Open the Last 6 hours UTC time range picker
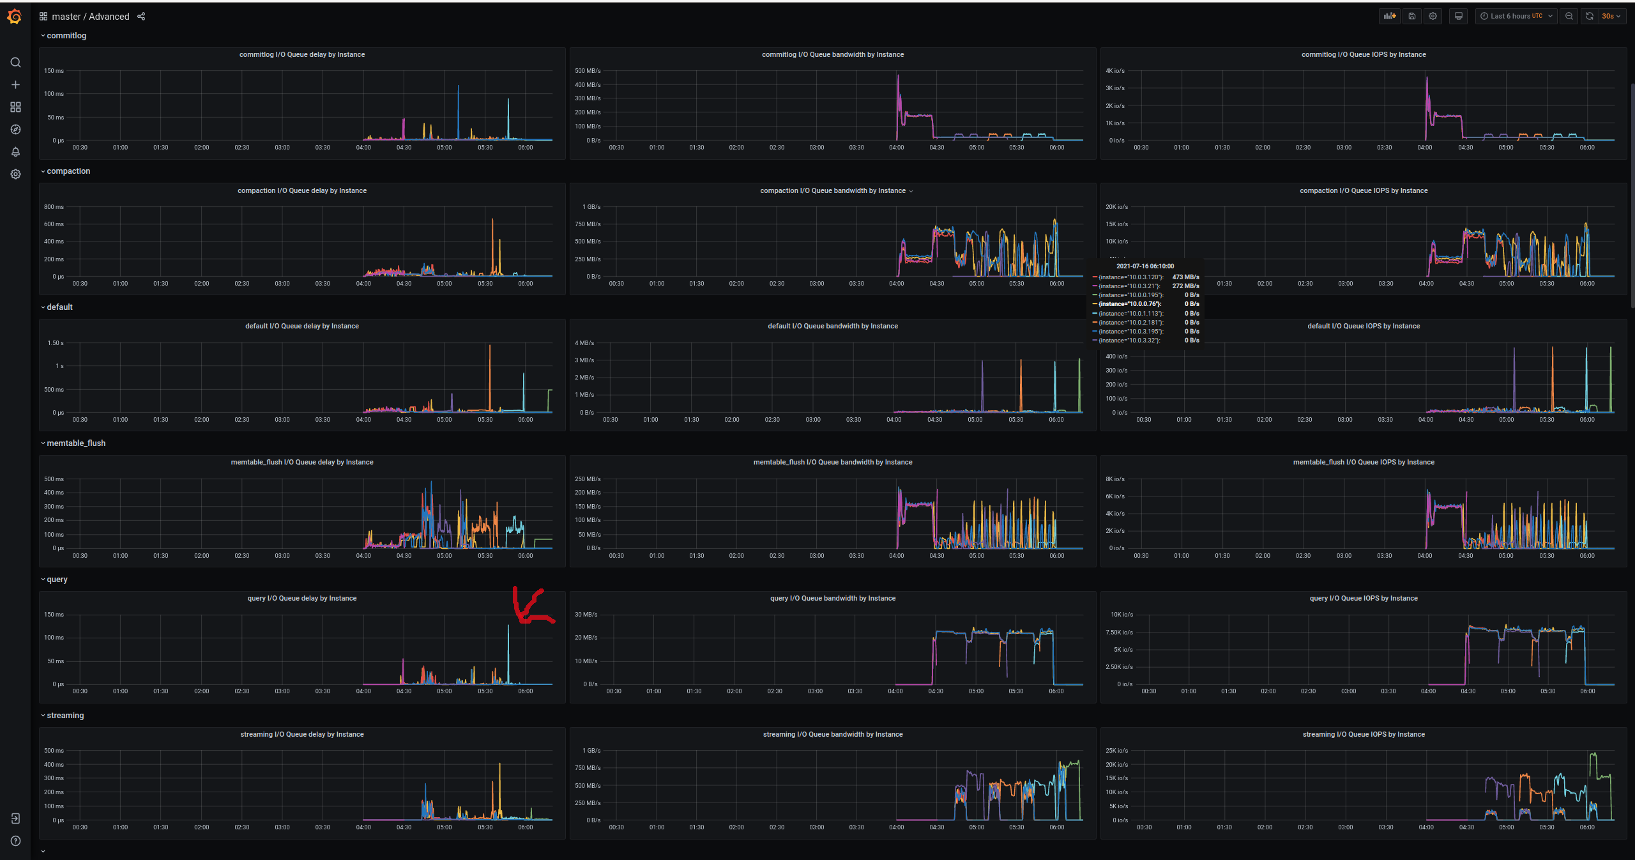The width and height of the screenshot is (1635, 860). pyautogui.click(x=1516, y=16)
